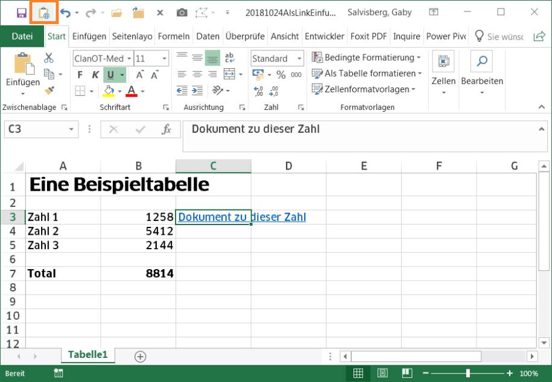Click the zoom slider handle in status bar
This screenshot has height=382, width=552.
click(x=468, y=373)
